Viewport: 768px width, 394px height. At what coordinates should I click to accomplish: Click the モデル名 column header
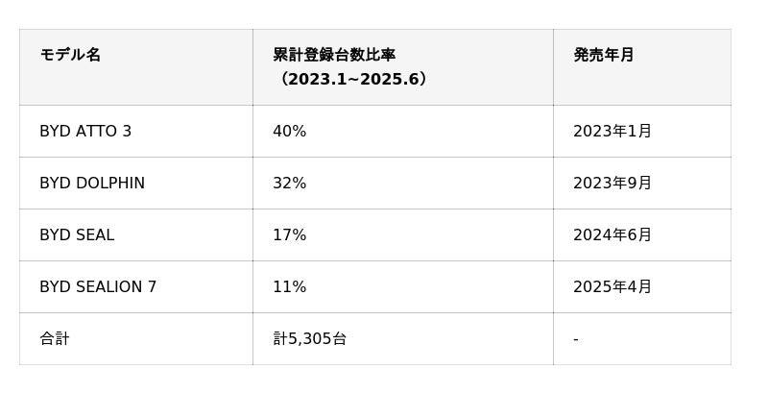[70, 55]
